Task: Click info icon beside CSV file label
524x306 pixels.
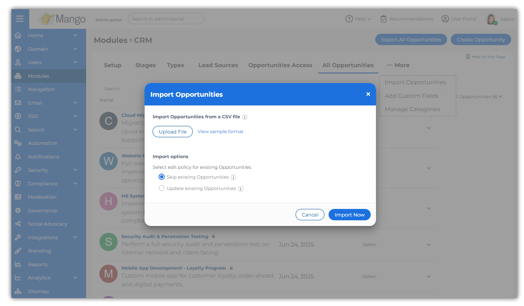Action: click(x=245, y=117)
